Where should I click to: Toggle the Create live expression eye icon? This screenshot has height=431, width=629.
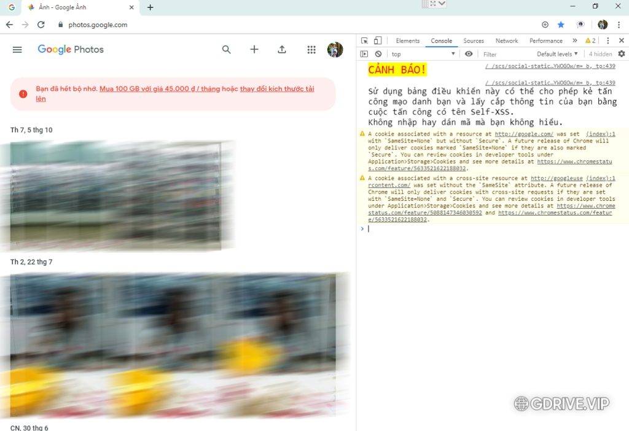(x=469, y=54)
